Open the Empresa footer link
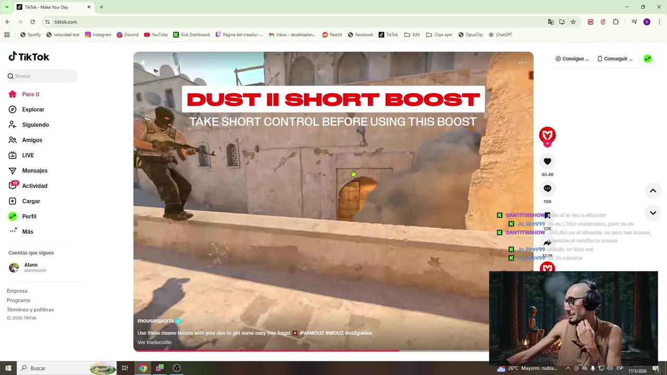This screenshot has width=667, height=375. [17, 291]
